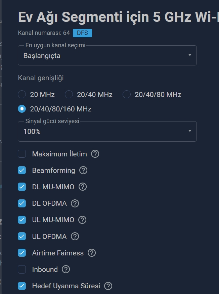Choose 20/40/80 MHz radio option

[127, 94]
